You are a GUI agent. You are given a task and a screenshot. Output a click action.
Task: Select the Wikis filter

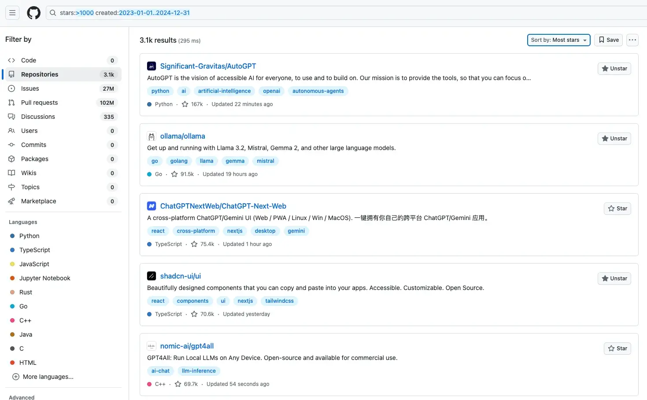click(63, 173)
